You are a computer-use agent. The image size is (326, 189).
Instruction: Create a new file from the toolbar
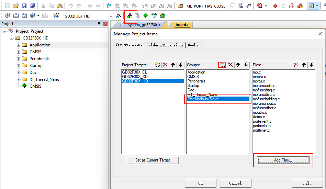tap(8, 6)
